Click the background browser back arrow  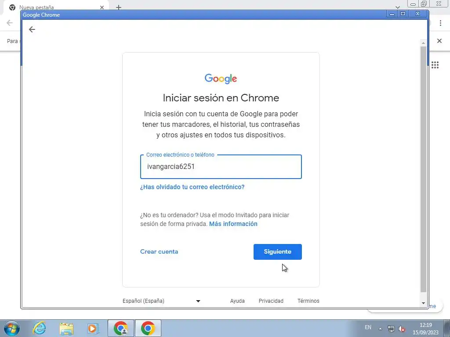tap(10, 23)
